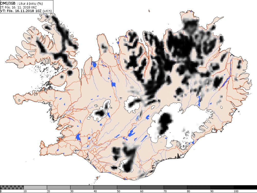Image resolution: width=257 pixels, height=193 pixels.
Task: Pick the lightest gray legend swatch above label 10
Action: click(35, 187)
